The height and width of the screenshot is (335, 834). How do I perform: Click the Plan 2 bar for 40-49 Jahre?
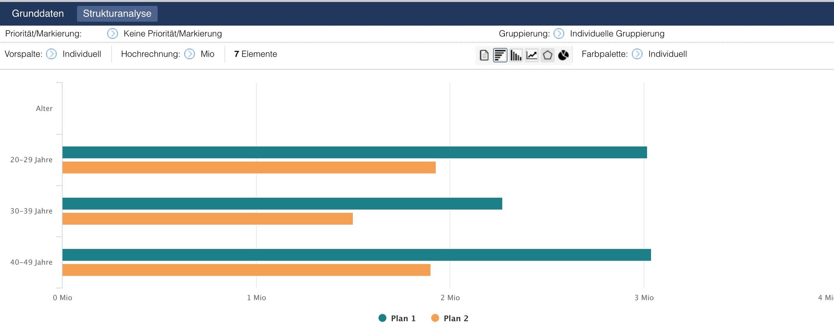click(x=246, y=270)
